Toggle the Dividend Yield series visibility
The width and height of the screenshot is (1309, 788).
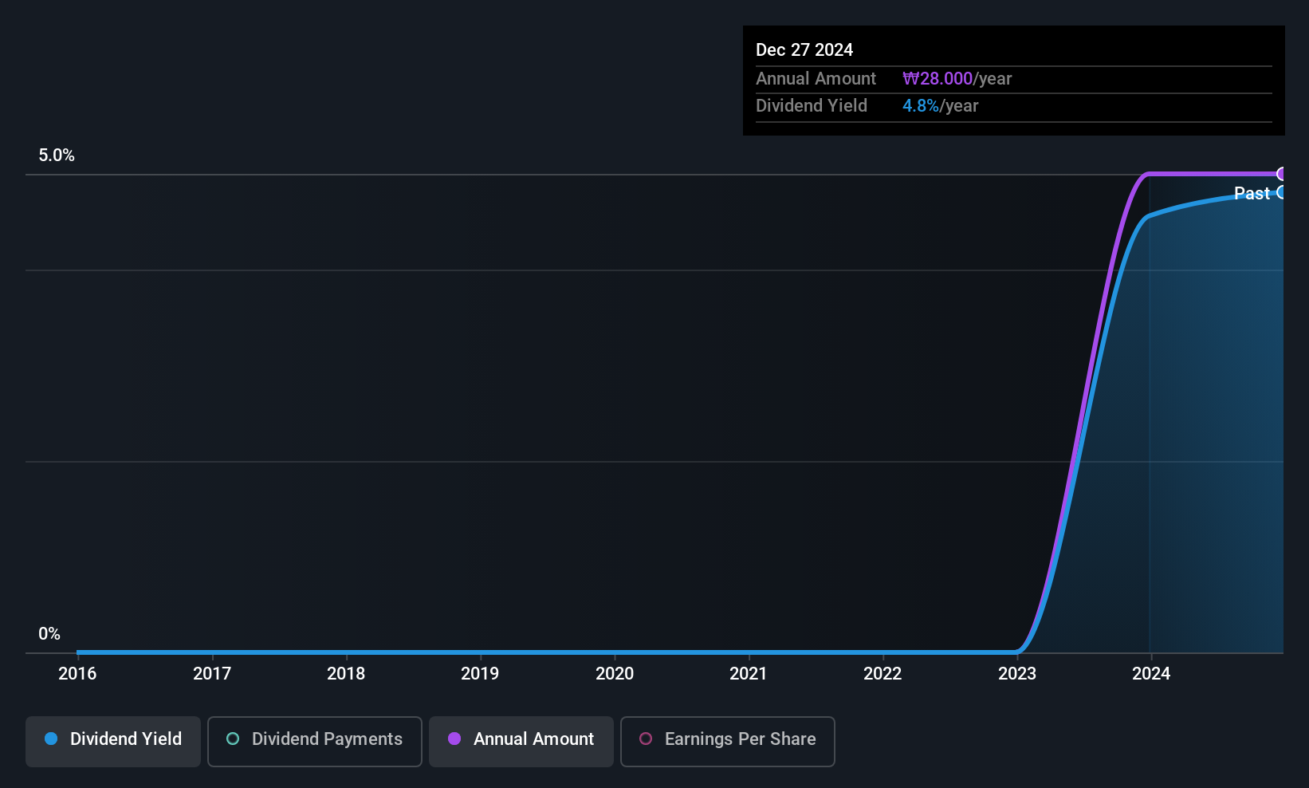112,740
